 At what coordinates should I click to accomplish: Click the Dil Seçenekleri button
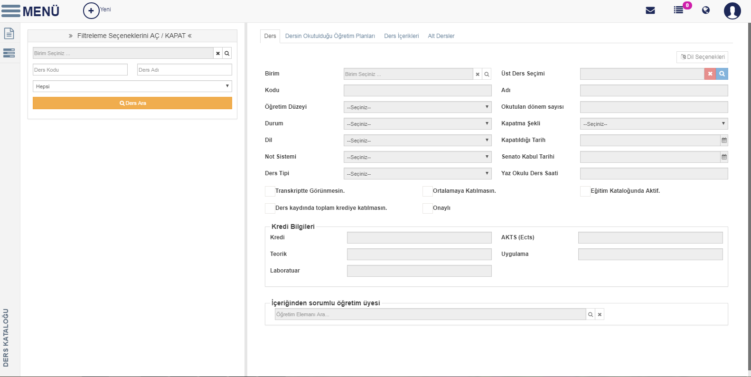[x=702, y=57]
